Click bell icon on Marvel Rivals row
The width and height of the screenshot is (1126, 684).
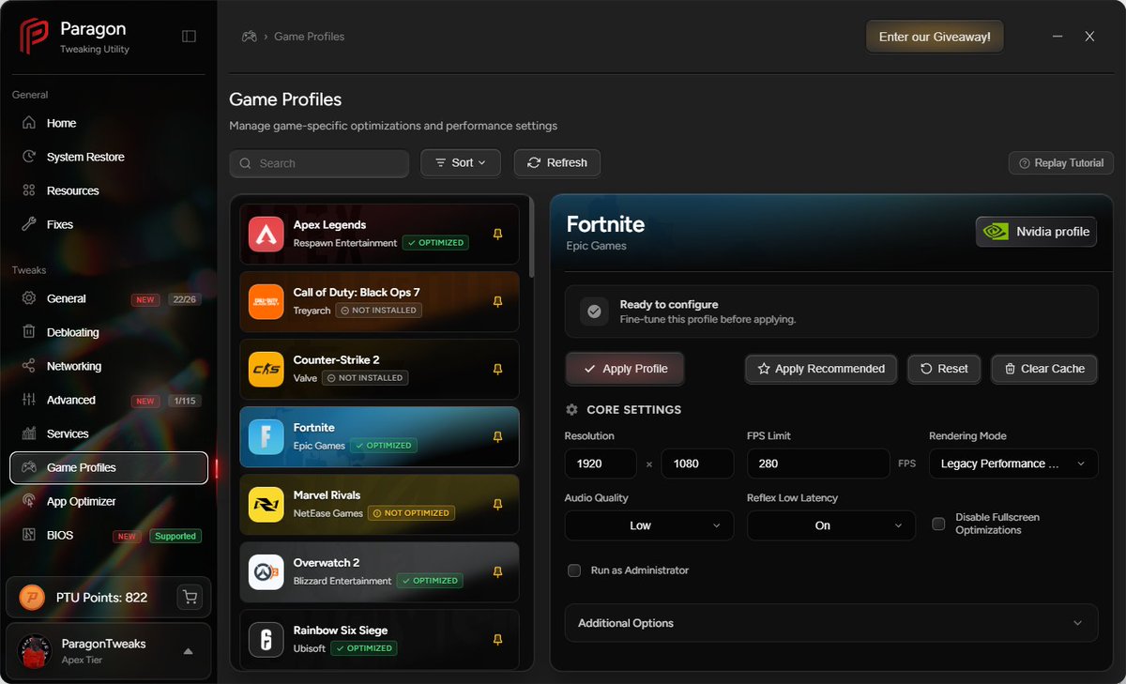497,505
